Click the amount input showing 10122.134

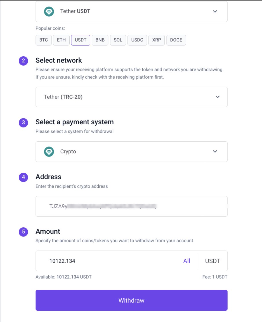(x=109, y=261)
